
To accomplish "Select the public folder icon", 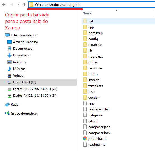I will [x=85, y=62].
